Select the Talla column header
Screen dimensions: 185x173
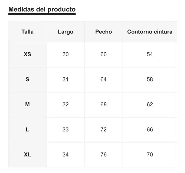point(27,32)
